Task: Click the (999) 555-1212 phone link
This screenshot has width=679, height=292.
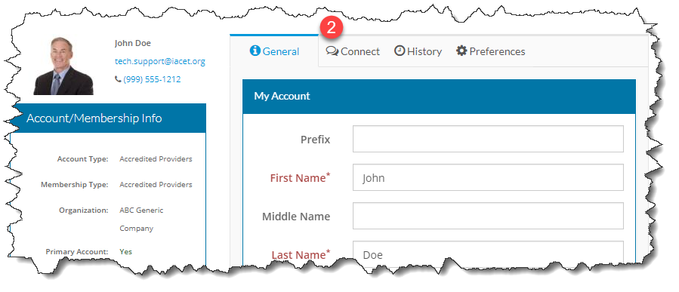Action: tap(152, 79)
